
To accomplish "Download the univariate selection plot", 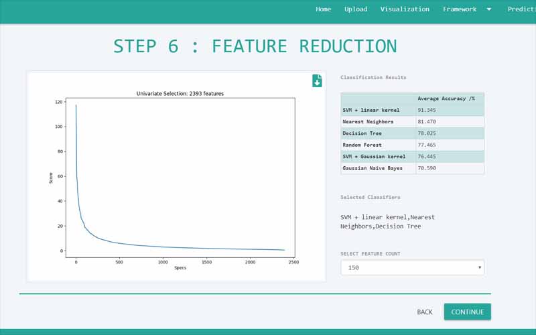I will [x=317, y=81].
